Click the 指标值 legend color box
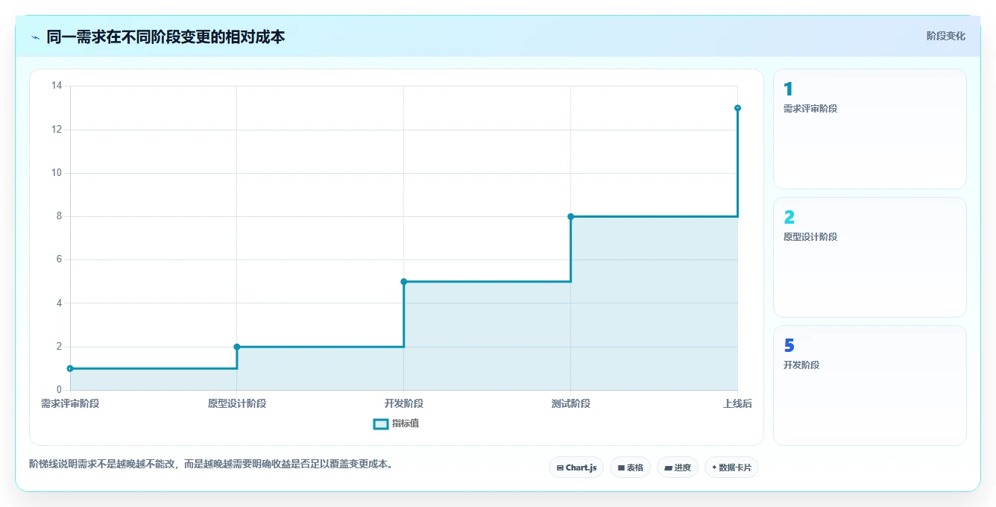Screen dimensions: 996x507 [x=380, y=423]
